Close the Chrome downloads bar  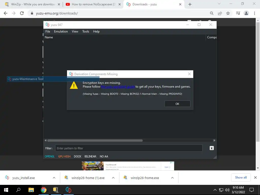(x=255, y=177)
